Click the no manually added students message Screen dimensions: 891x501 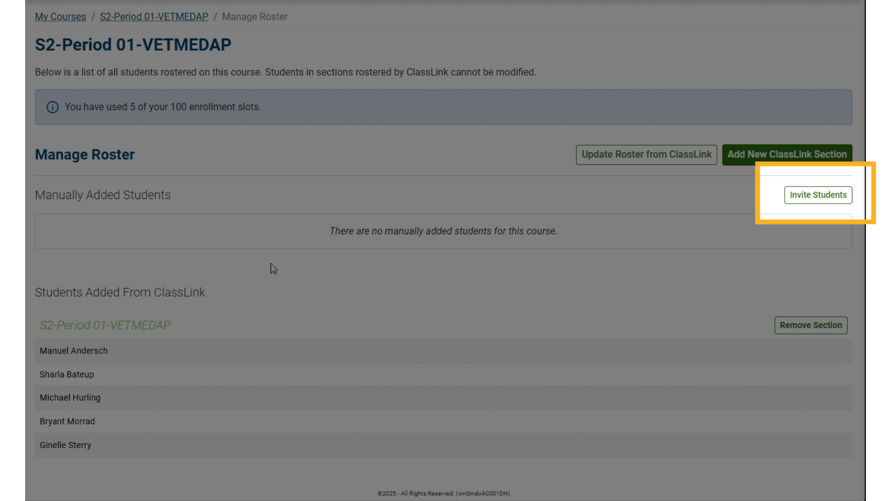443,231
